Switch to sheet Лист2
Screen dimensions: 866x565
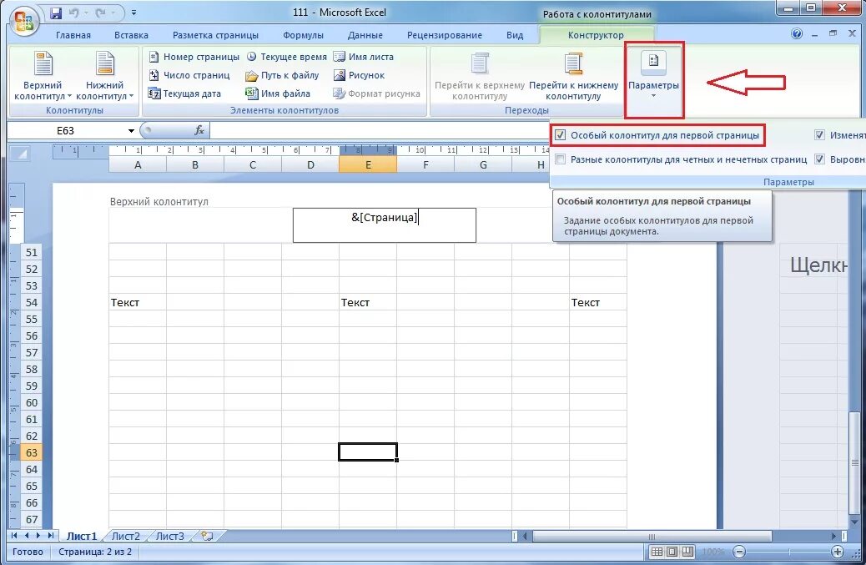click(x=125, y=537)
